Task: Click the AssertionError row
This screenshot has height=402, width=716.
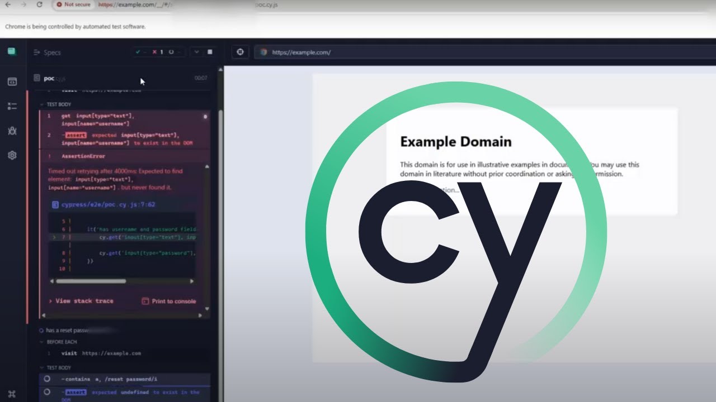Action: [124, 156]
